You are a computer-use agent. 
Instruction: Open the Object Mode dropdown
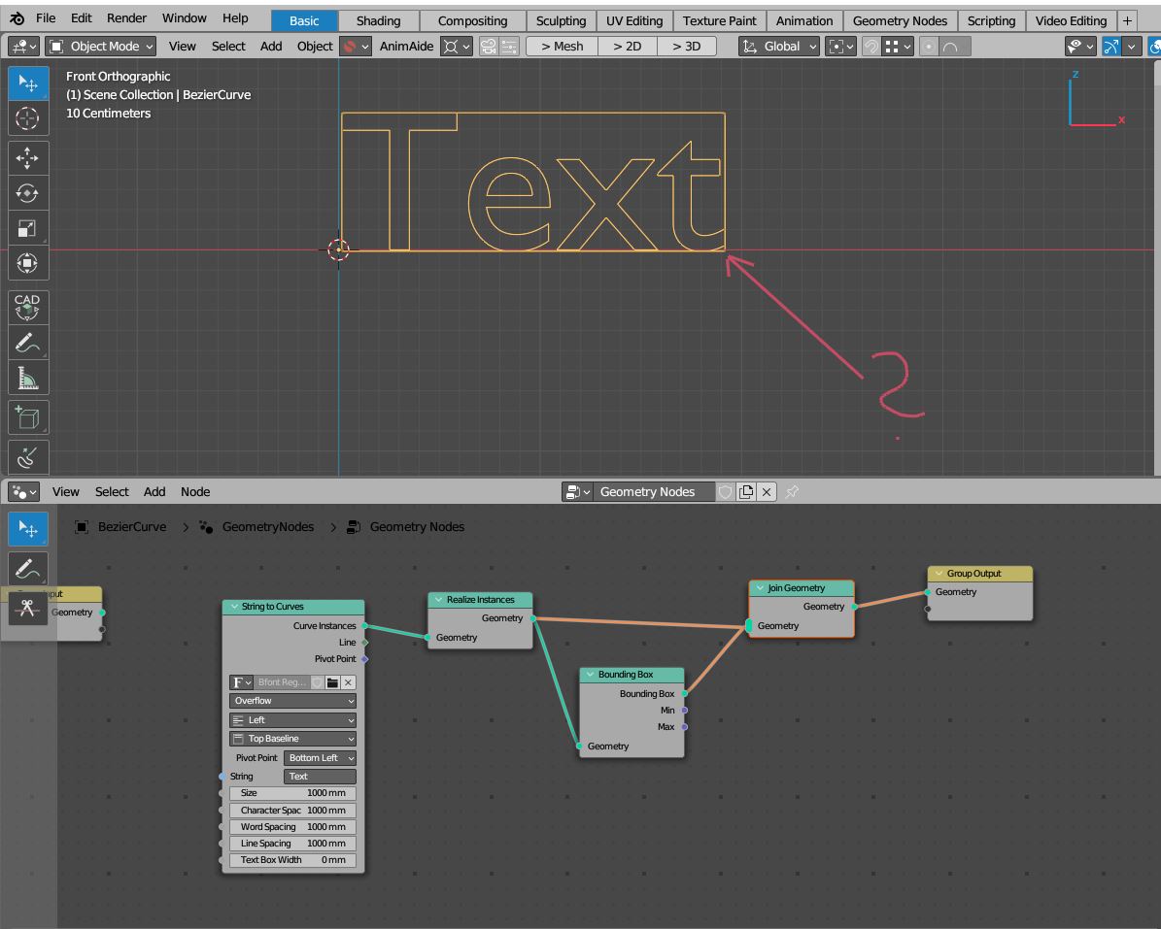tap(101, 47)
